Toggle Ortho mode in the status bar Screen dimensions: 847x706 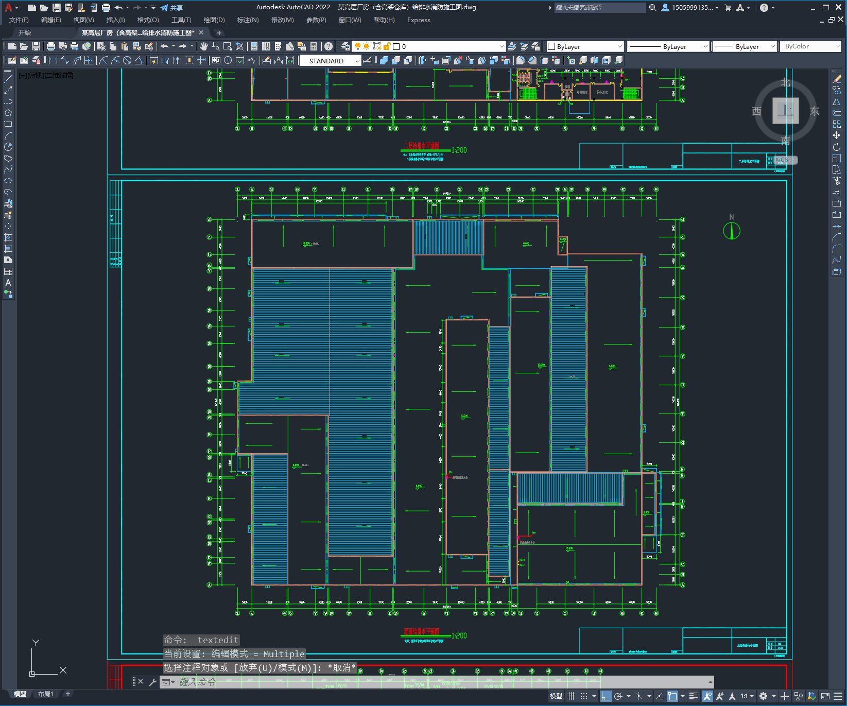click(x=606, y=696)
